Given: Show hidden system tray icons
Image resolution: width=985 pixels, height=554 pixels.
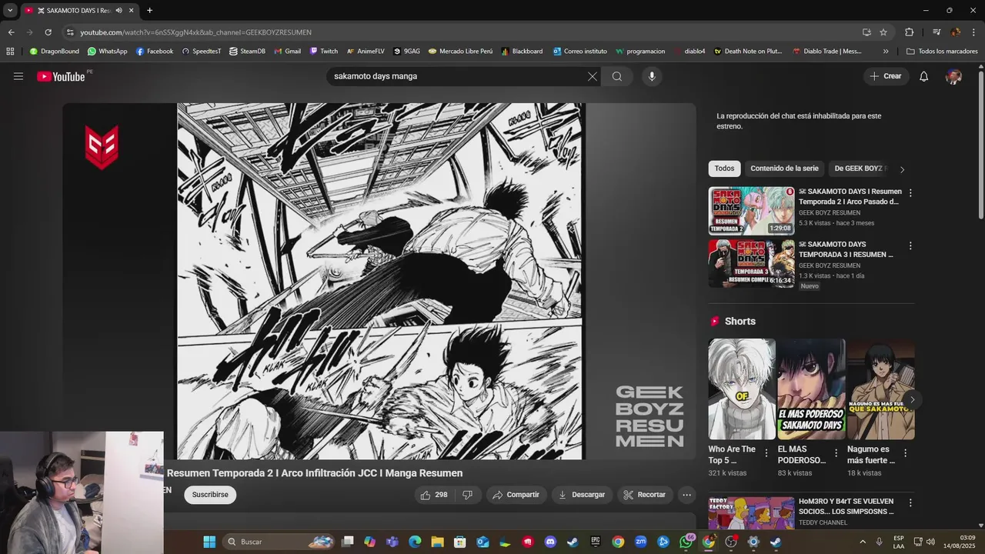Looking at the screenshot, I should click(x=862, y=542).
